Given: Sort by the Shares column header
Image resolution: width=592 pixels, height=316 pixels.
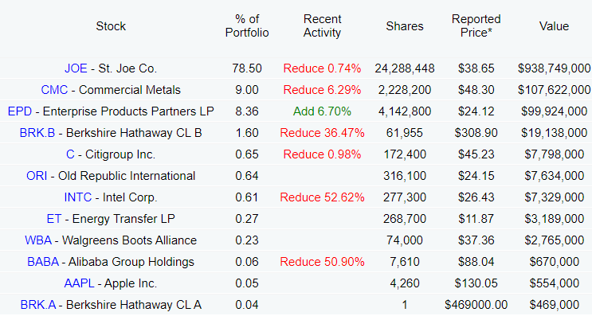Looking at the screenshot, I should [x=405, y=26].
